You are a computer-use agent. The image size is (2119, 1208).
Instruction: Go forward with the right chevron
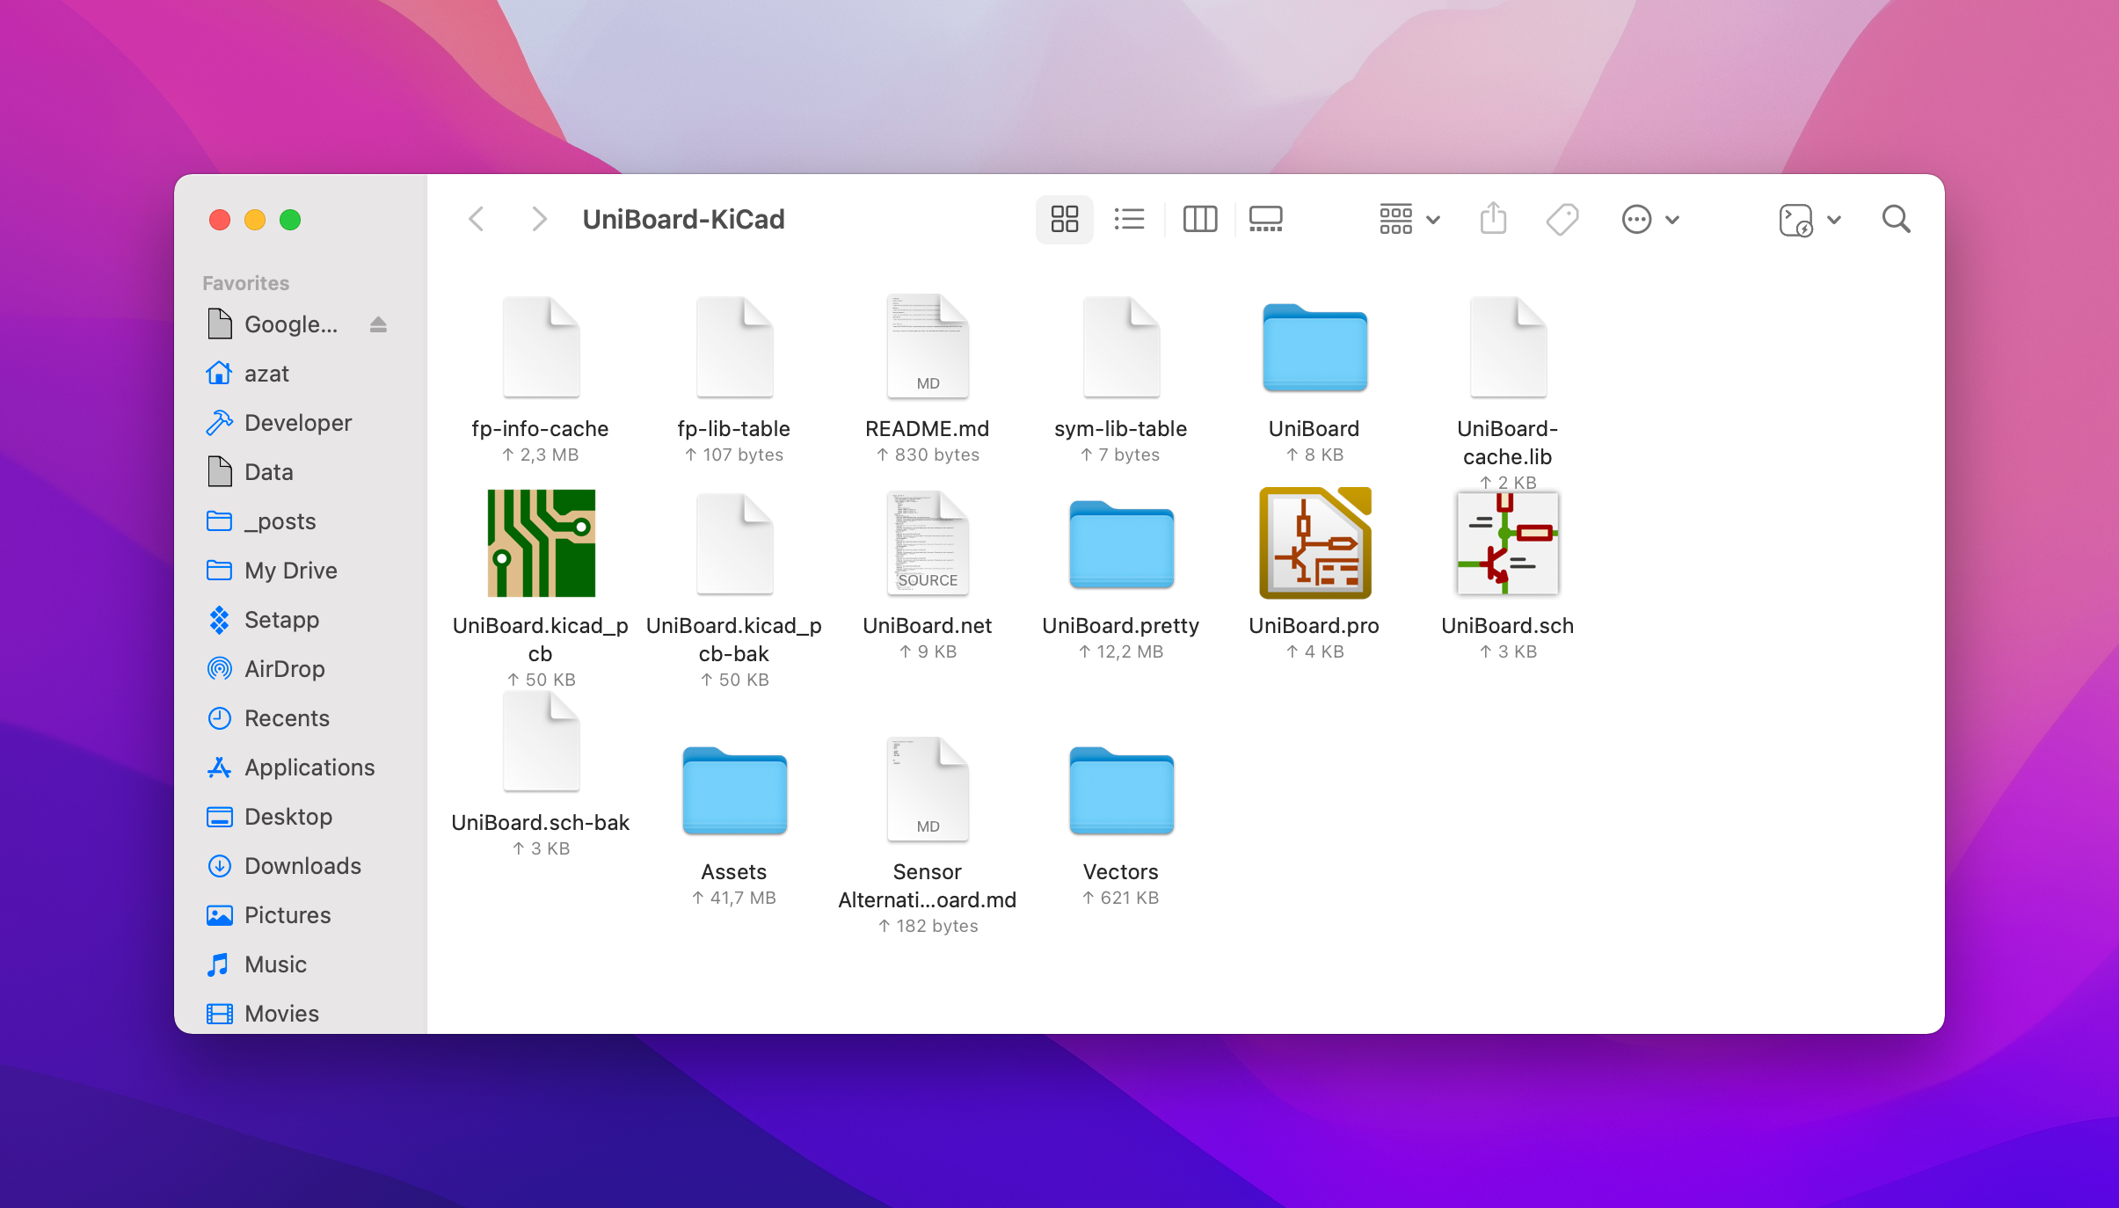539,219
